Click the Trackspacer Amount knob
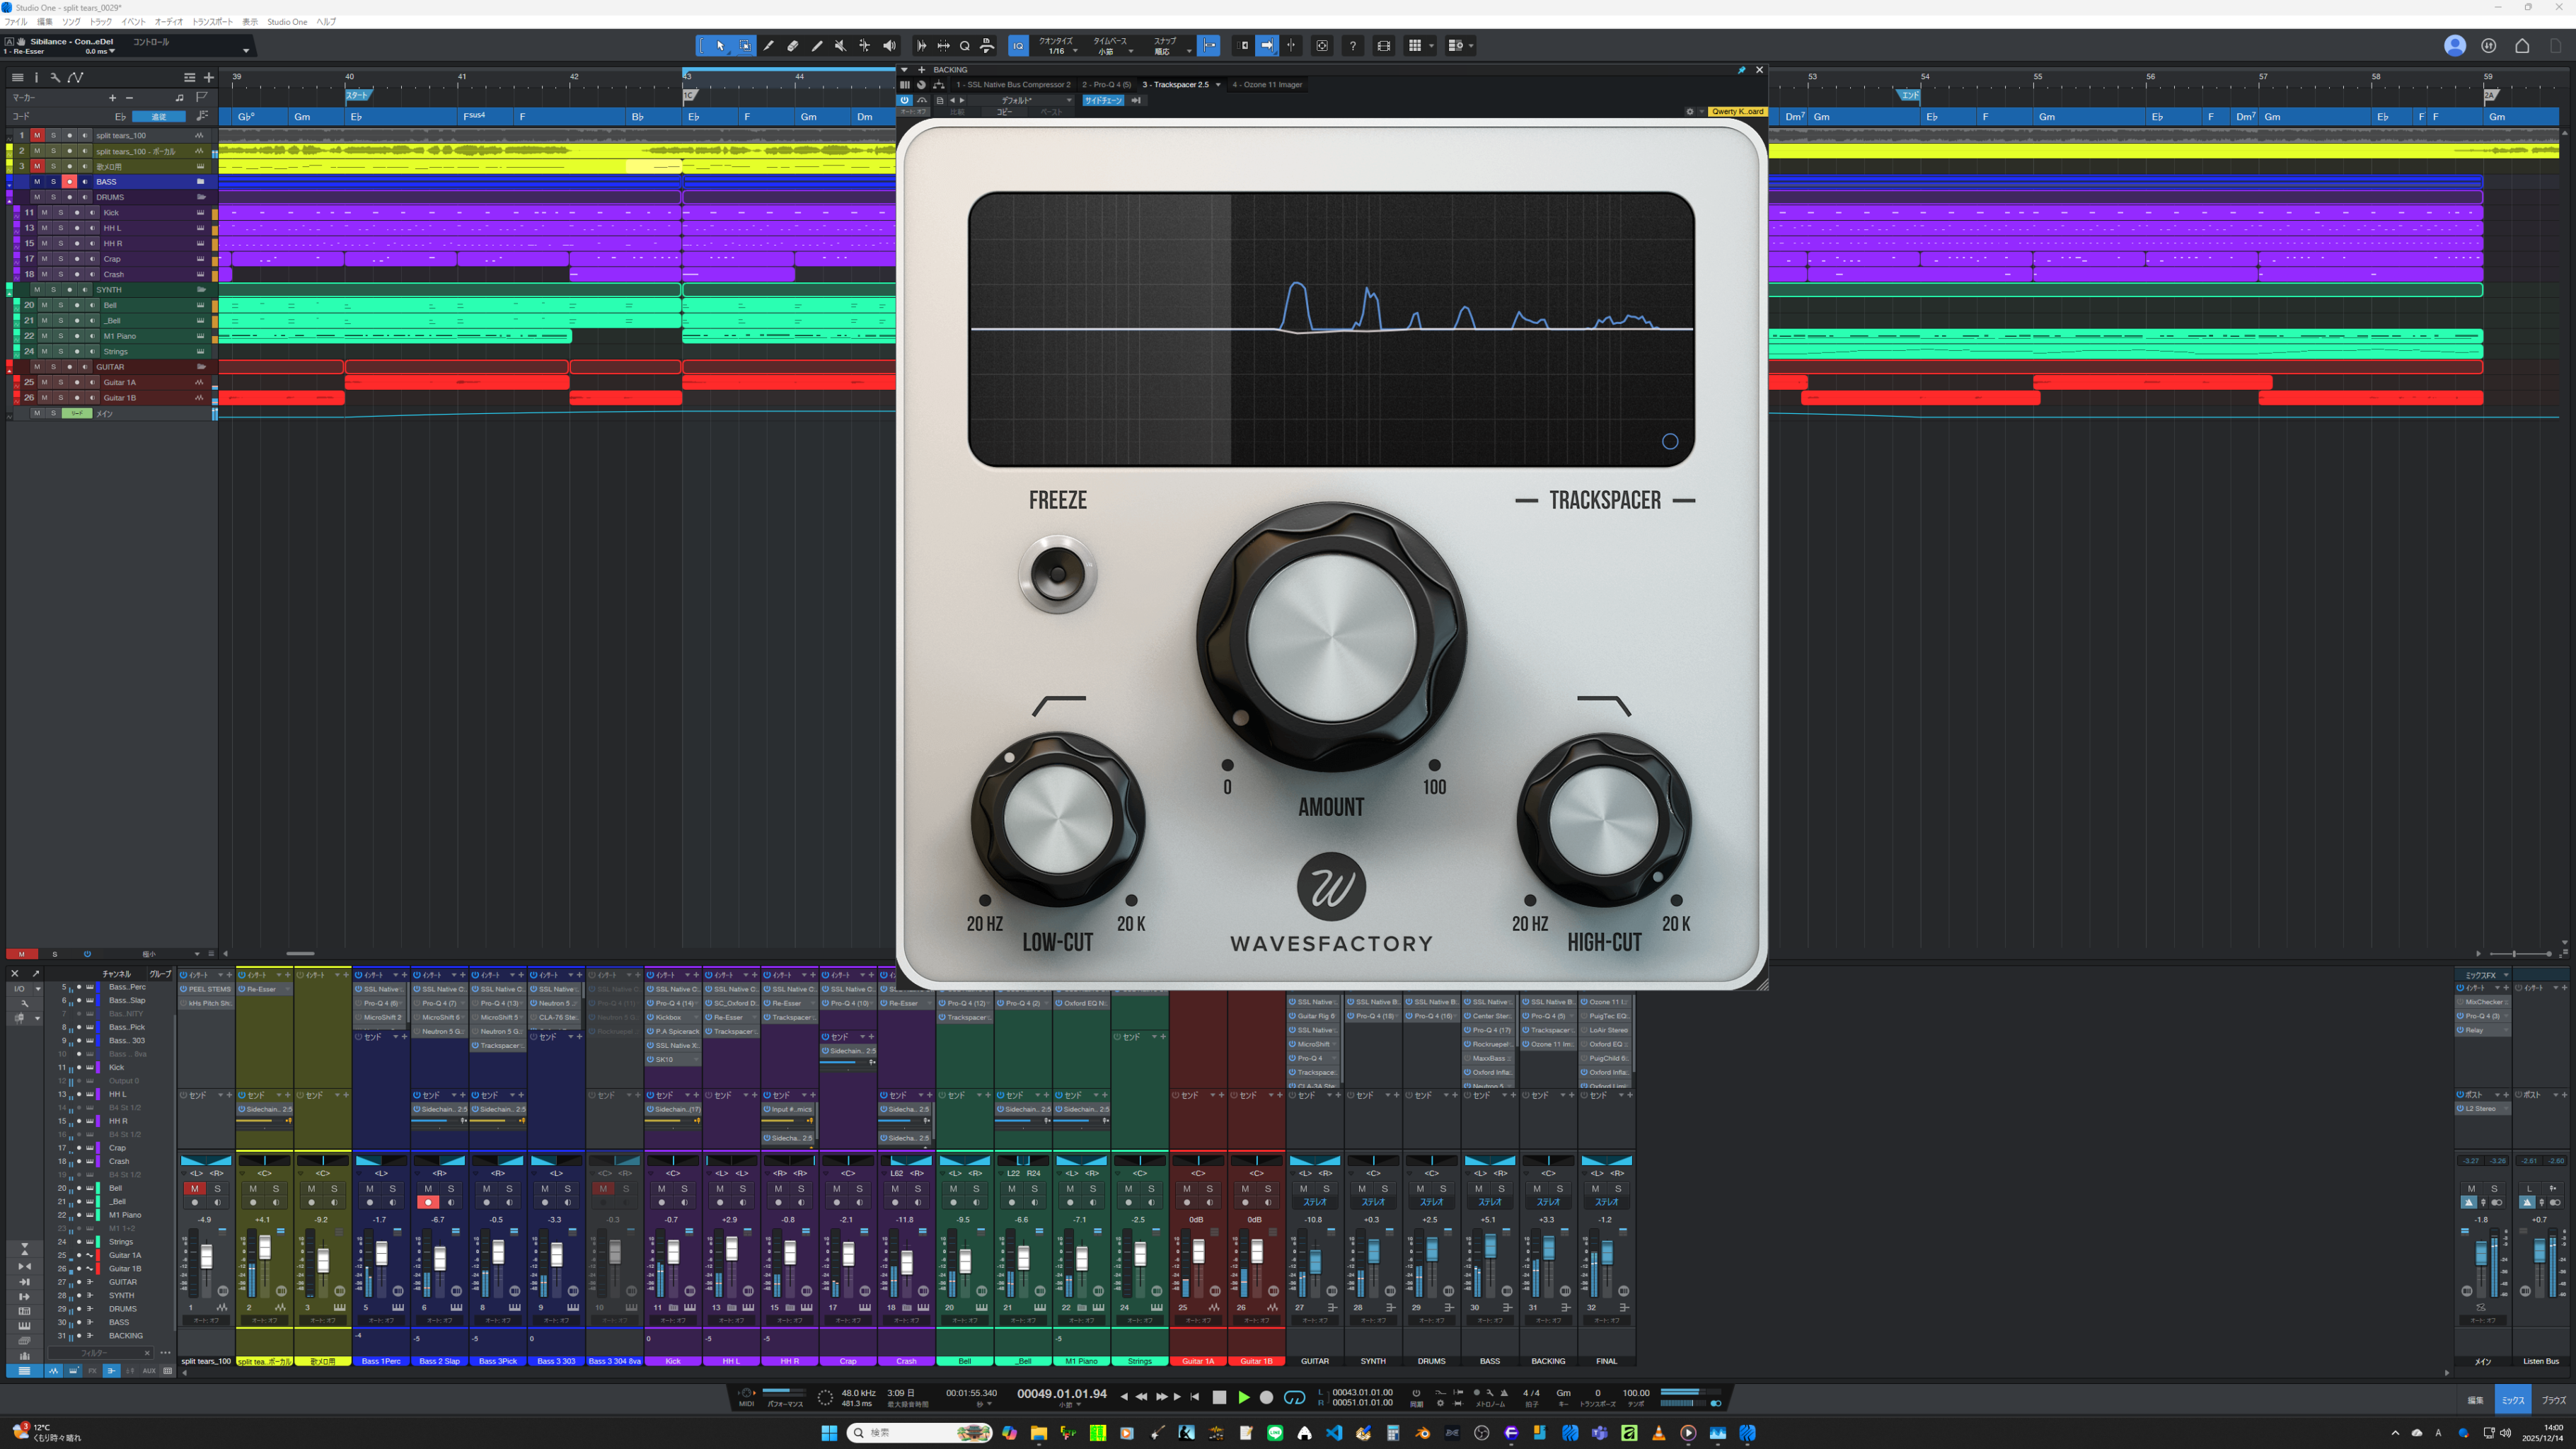Screen dimensions: 2576x1449 click(1331, 637)
